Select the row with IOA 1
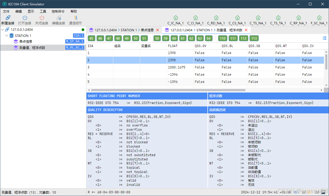Screen dimensions: 329x196 pyautogui.click(x=205, y=53)
